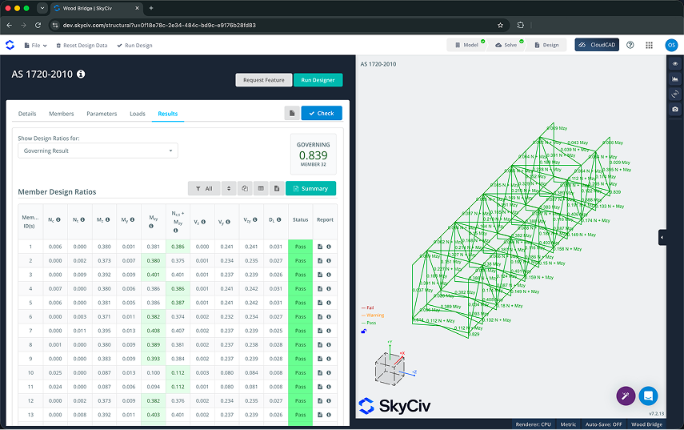
Task: Click info icon for member 1 row
Action: coord(329,247)
